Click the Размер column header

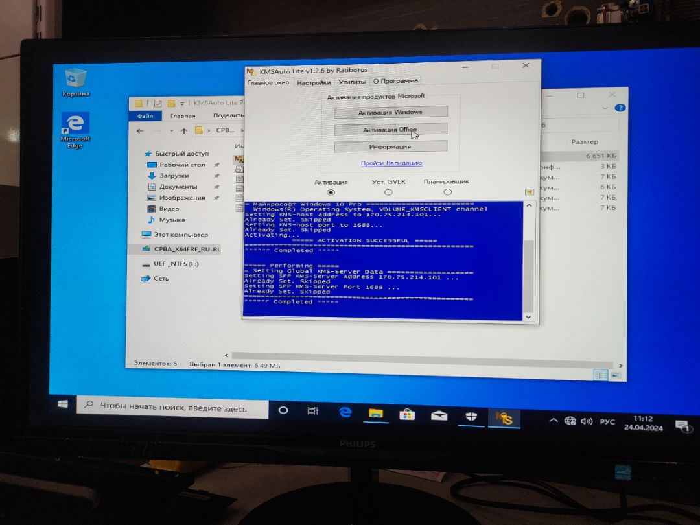pos(585,142)
